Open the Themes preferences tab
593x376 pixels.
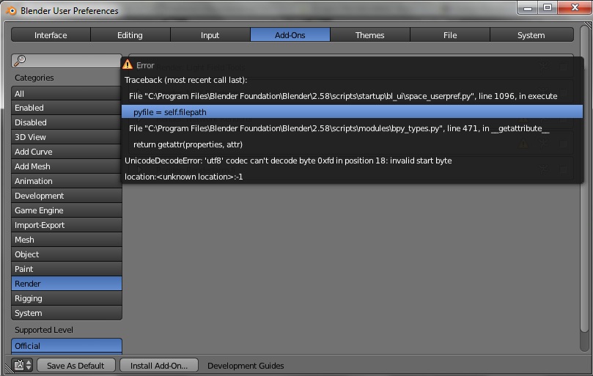coord(370,35)
